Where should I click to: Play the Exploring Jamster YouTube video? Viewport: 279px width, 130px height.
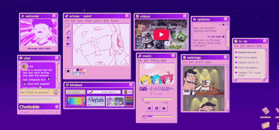point(161,34)
